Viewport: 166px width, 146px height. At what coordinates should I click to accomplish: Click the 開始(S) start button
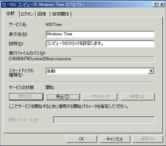[26, 97]
